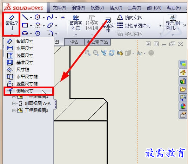188x164 pixels.
Task: Open SolidWorks Resources home icon
Action: 183,72
